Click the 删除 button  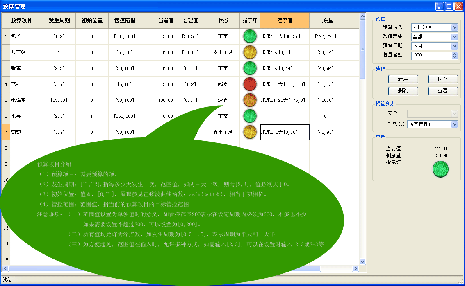pyautogui.click(x=403, y=91)
